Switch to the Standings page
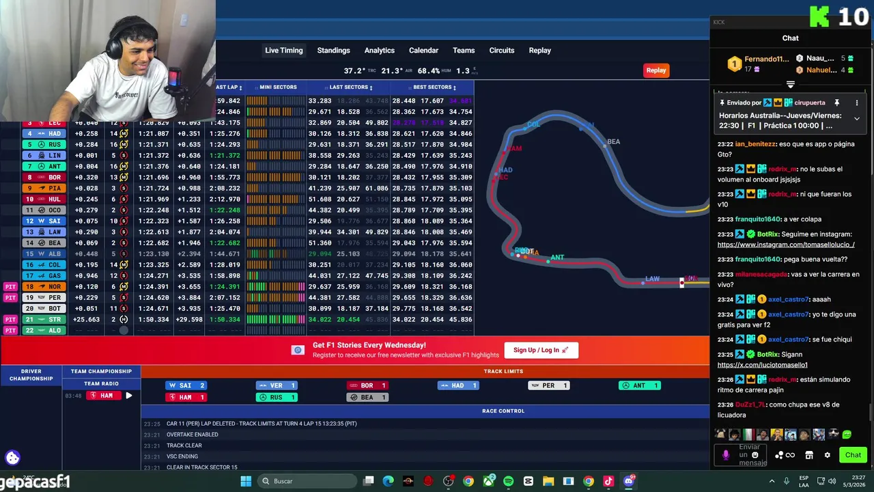The image size is (874, 492). [x=333, y=51]
